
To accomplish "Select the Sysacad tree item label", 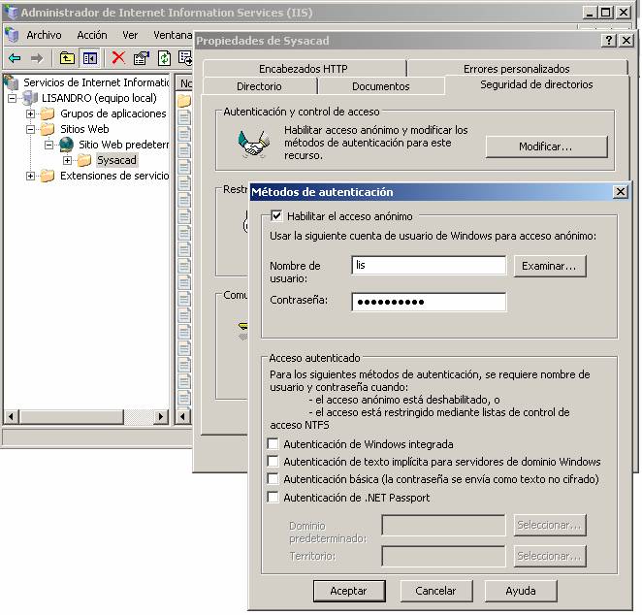I will [x=116, y=160].
